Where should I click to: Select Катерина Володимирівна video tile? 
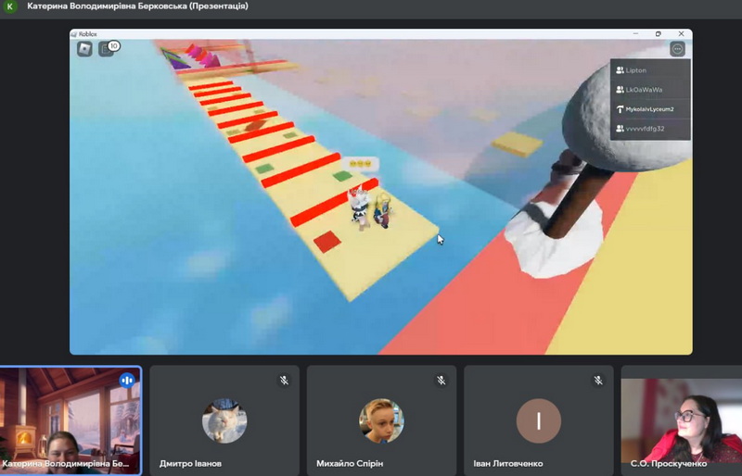point(70,420)
